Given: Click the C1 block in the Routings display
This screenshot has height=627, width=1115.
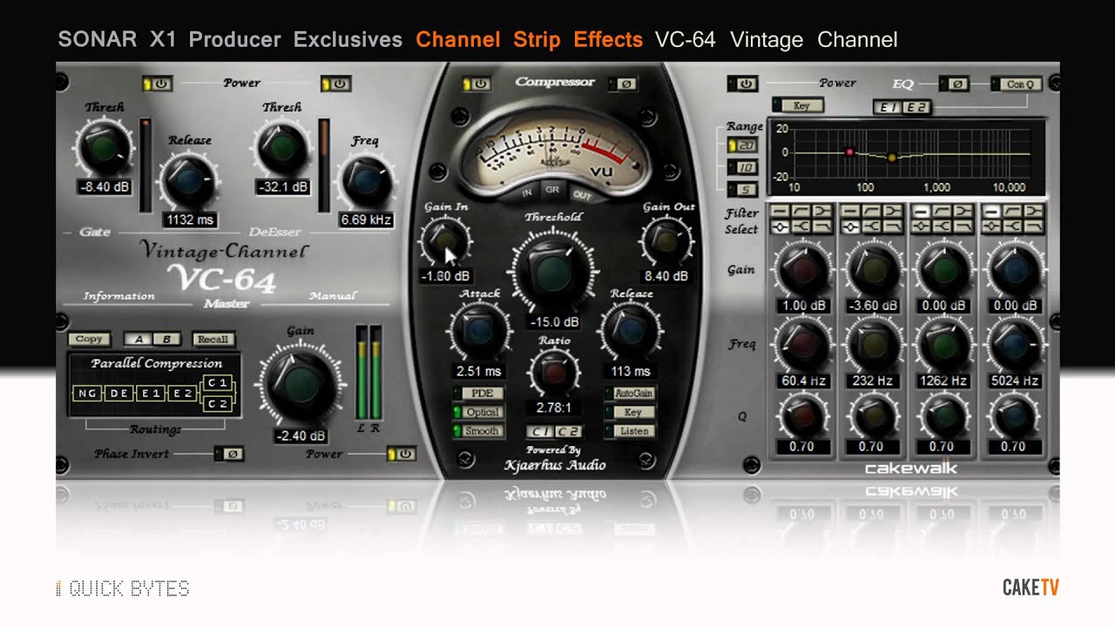Looking at the screenshot, I should [x=217, y=383].
